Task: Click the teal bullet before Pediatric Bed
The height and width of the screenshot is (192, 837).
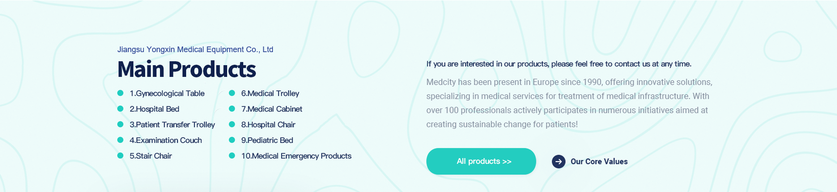Action: [232, 140]
